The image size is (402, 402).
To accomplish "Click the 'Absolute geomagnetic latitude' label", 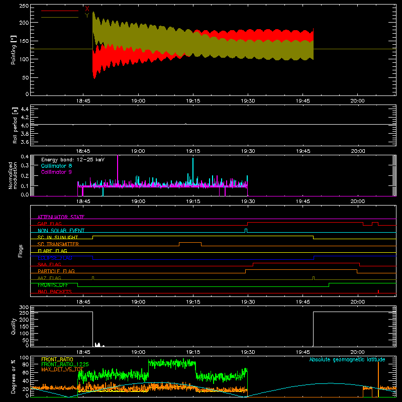I will (347, 359).
